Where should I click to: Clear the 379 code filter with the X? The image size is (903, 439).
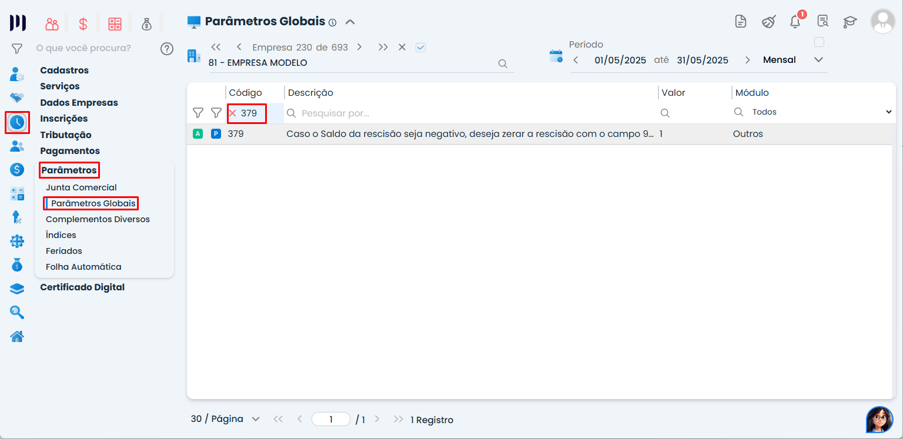233,113
